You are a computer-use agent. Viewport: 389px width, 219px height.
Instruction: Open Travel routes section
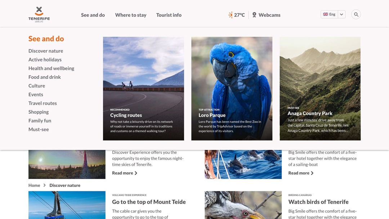[x=43, y=103]
